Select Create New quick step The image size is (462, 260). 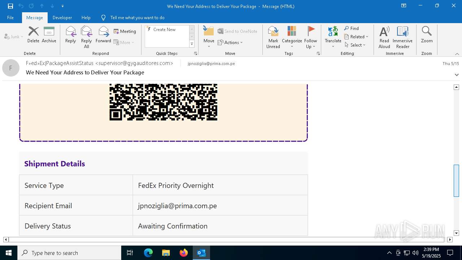(x=166, y=30)
